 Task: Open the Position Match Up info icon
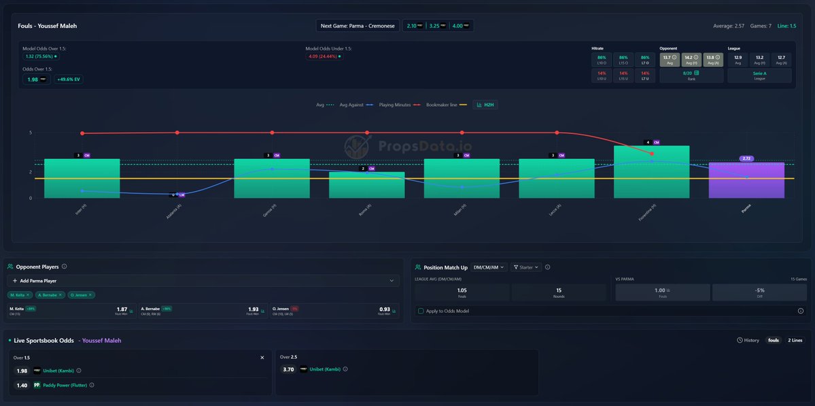547,267
